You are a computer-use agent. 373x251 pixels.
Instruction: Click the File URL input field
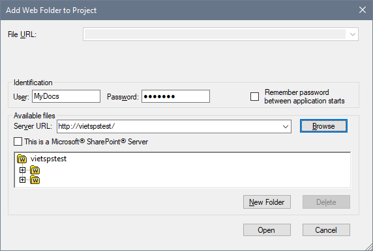pos(215,34)
